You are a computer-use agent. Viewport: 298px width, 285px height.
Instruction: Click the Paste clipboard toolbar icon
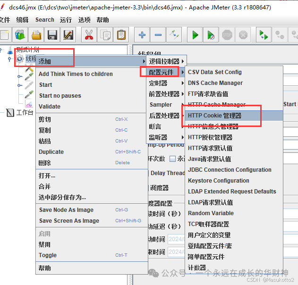point(121,35)
